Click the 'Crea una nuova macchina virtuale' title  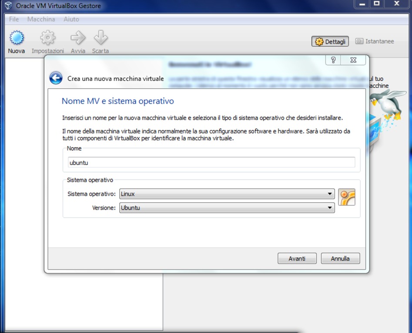click(116, 79)
